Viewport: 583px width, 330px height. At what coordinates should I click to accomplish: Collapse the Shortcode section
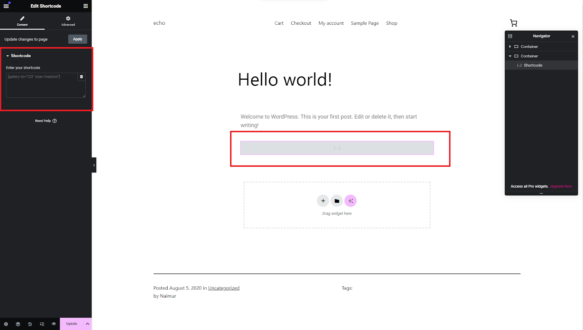click(x=8, y=56)
